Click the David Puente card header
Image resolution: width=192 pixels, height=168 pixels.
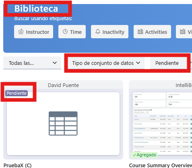pyautogui.click(x=63, y=85)
